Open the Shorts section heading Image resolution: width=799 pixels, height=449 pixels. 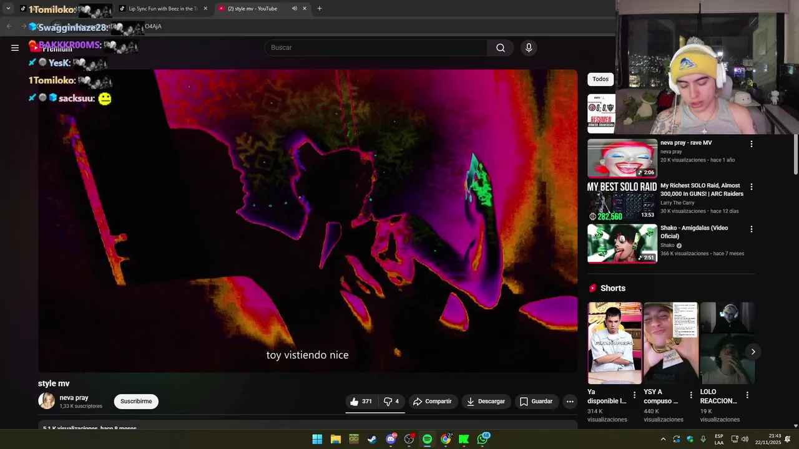coord(612,288)
